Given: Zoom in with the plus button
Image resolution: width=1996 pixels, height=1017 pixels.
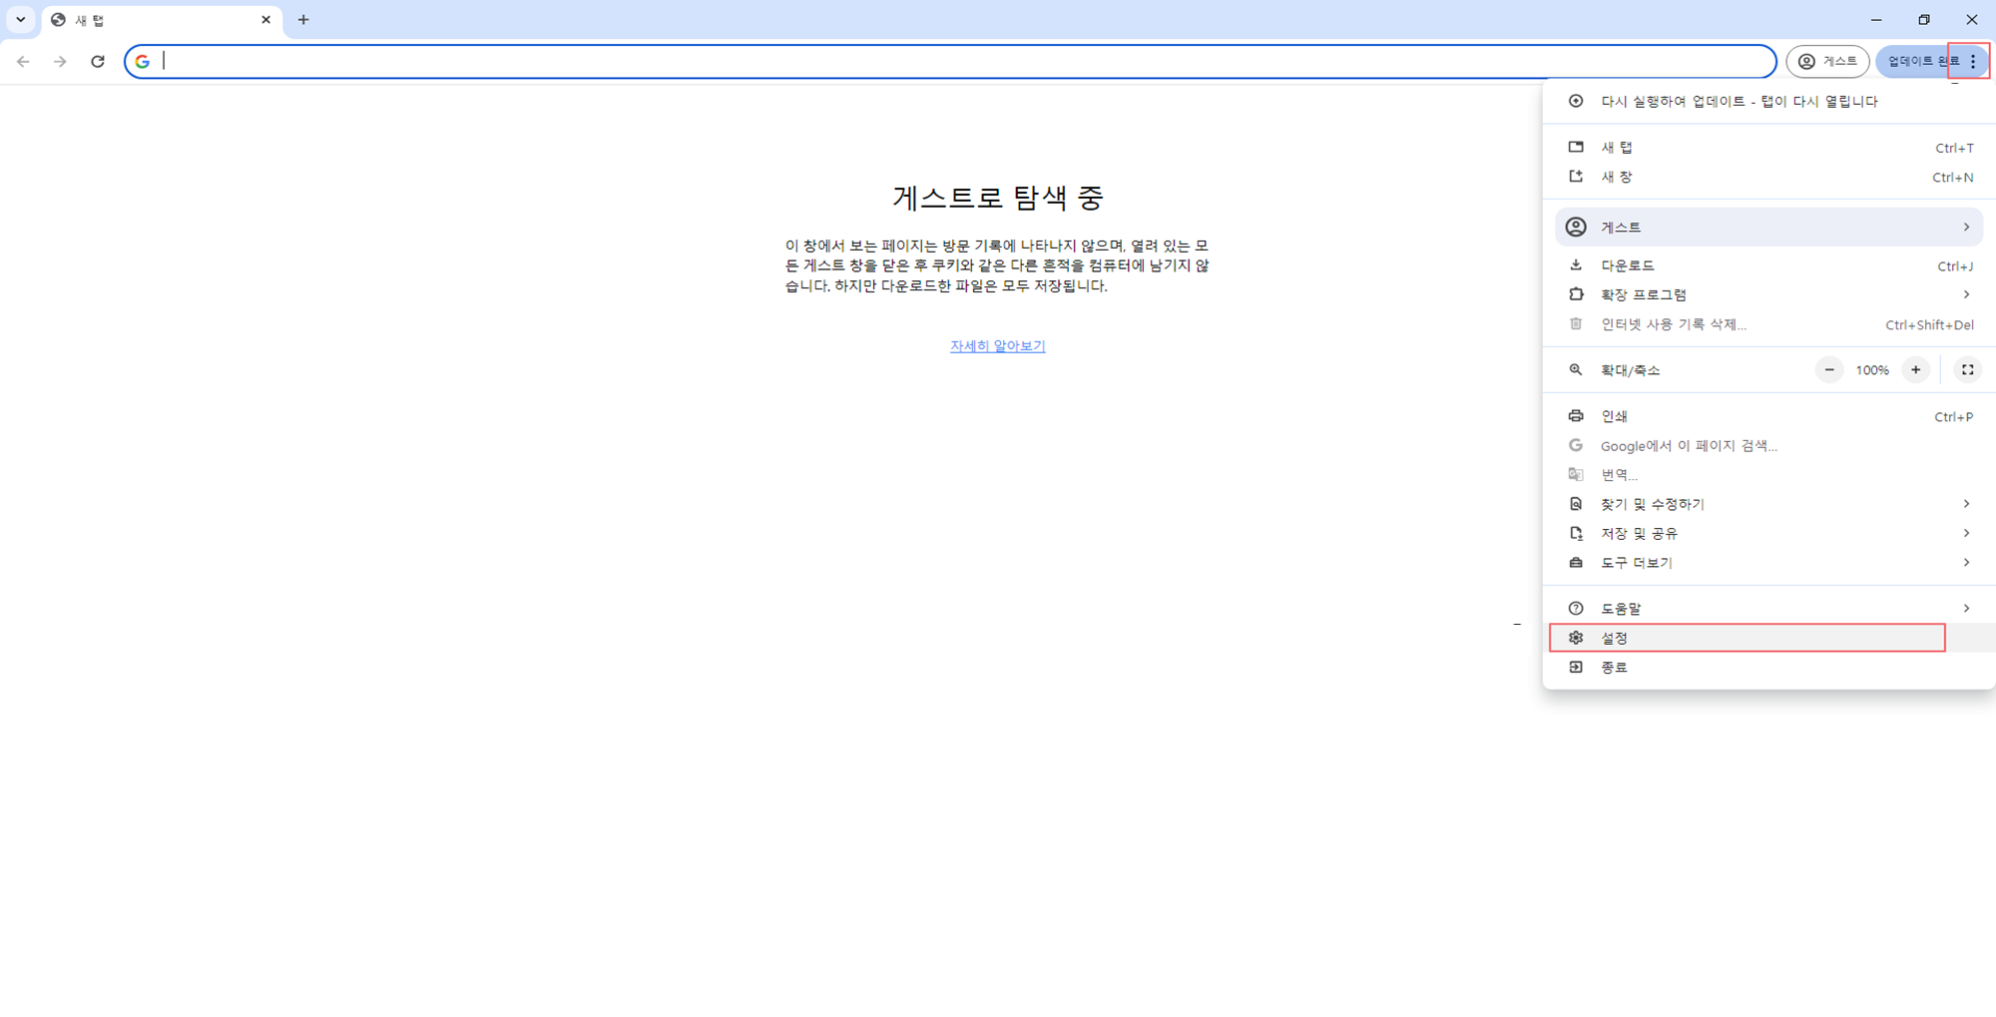Looking at the screenshot, I should (1915, 370).
